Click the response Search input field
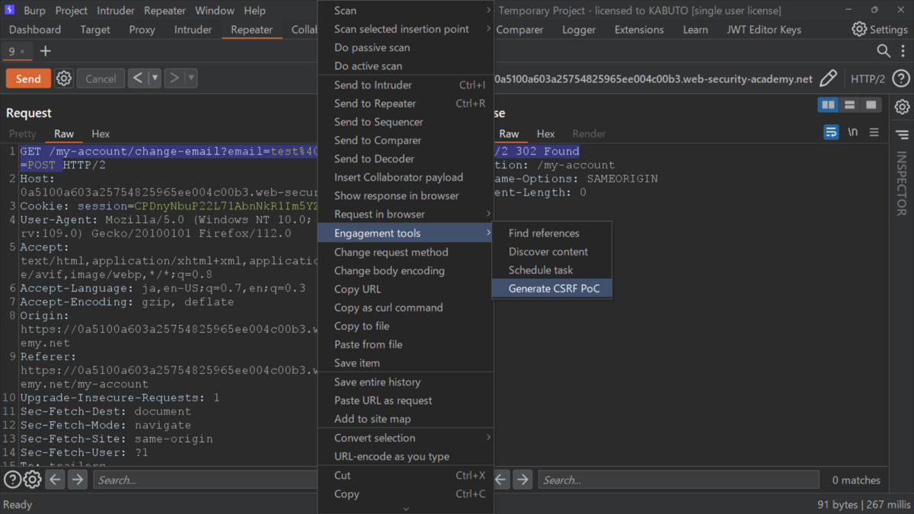 [x=679, y=480]
